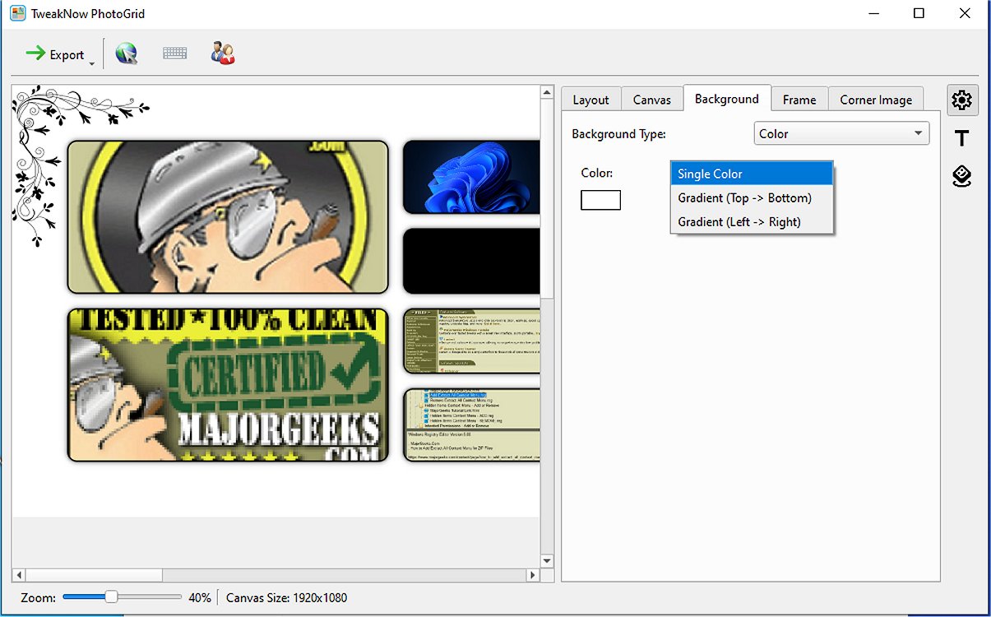Open the layers side panel icon
The width and height of the screenshot is (991, 617).
(x=961, y=176)
